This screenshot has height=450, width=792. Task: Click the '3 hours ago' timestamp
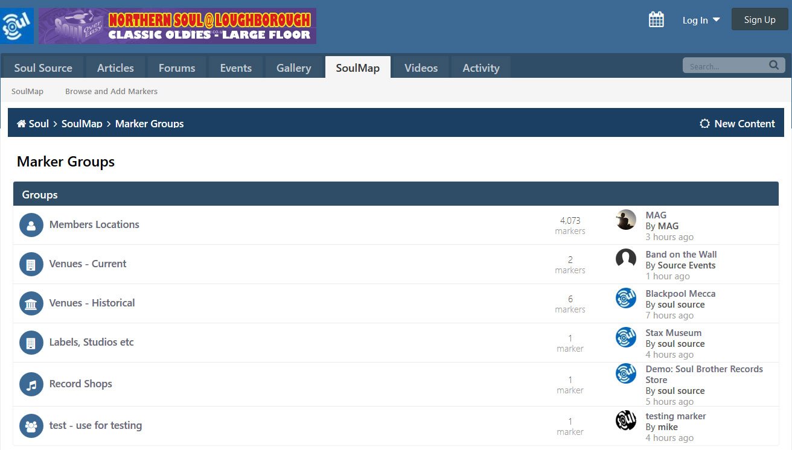coord(669,236)
